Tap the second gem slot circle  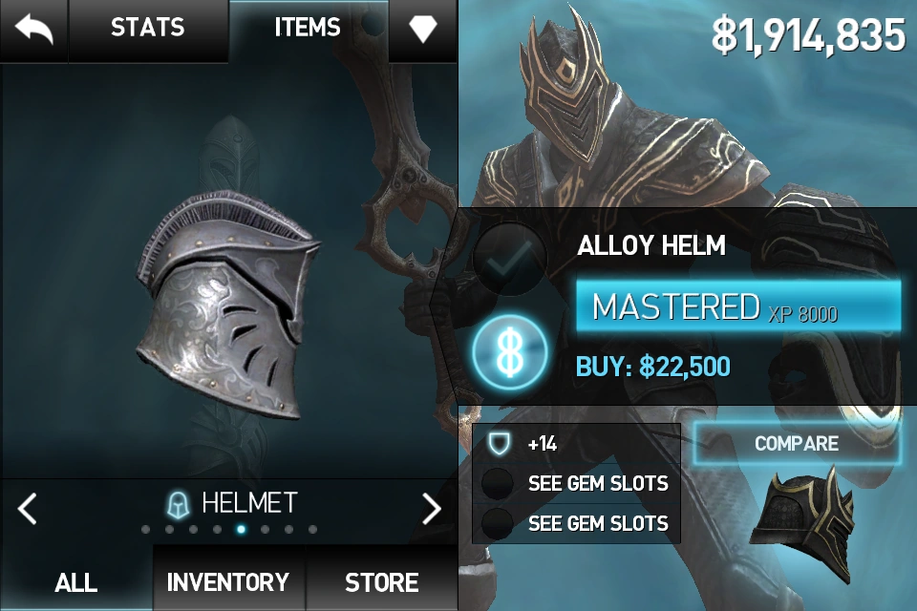tap(497, 523)
